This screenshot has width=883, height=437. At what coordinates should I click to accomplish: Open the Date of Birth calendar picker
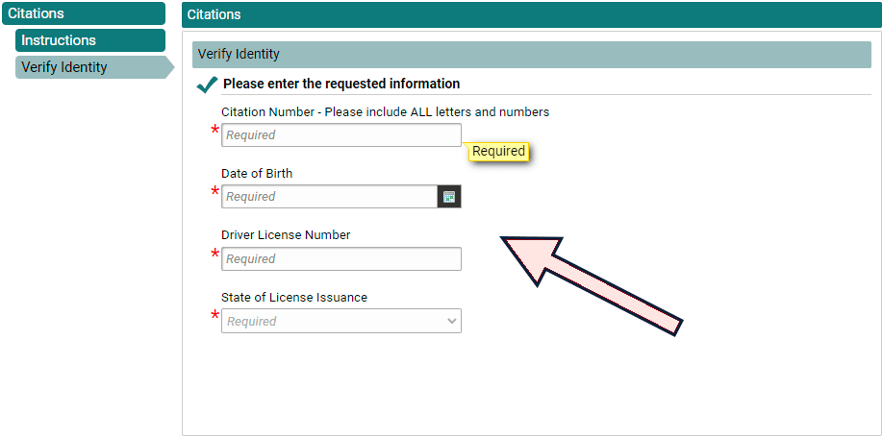pos(449,197)
